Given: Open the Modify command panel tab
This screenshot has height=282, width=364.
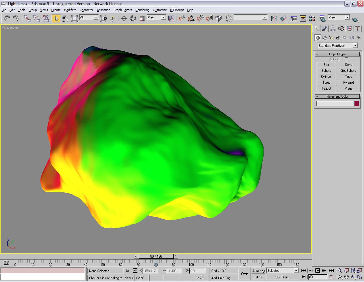Looking at the screenshot, I should tap(325, 28).
